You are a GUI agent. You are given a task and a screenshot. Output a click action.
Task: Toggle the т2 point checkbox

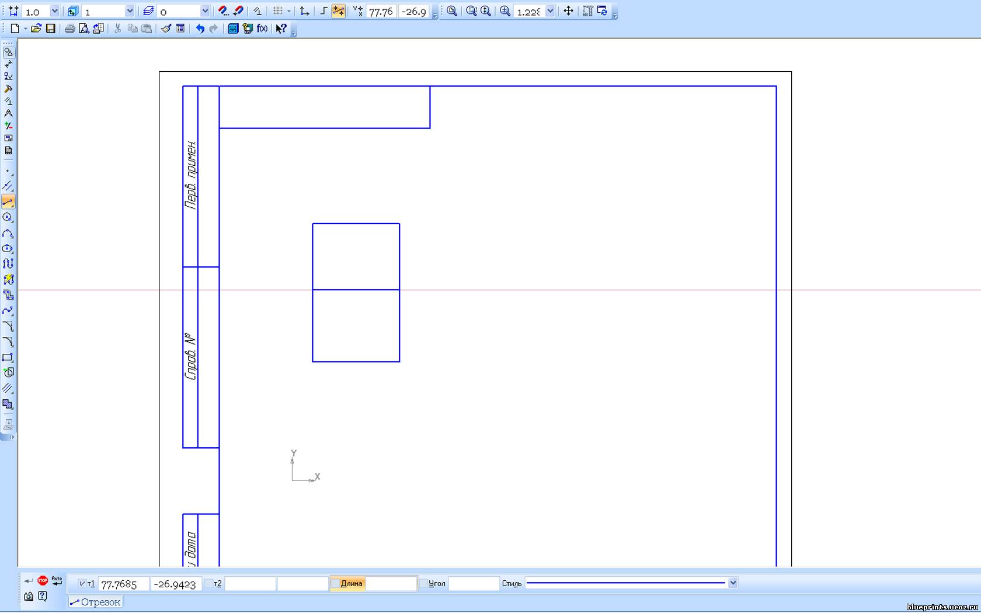[x=209, y=584]
